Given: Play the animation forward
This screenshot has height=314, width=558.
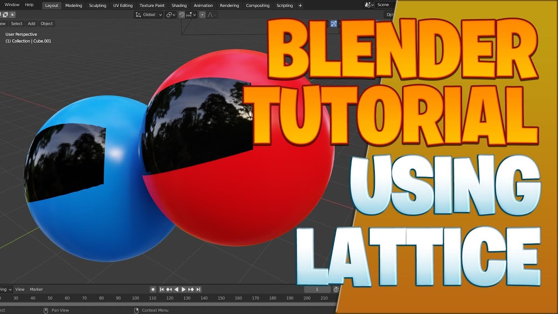Looking at the screenshot, I should point(184,289).
